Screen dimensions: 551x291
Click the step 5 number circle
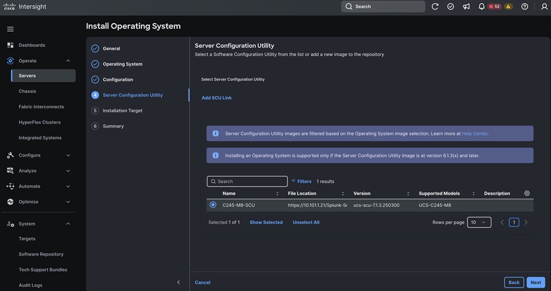[x=95, y=111]
